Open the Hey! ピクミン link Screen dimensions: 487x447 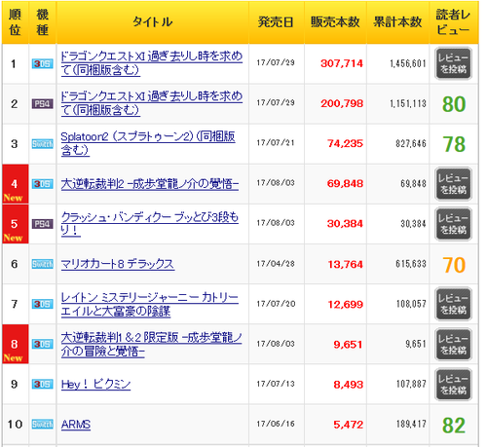(x=95, y=384)
